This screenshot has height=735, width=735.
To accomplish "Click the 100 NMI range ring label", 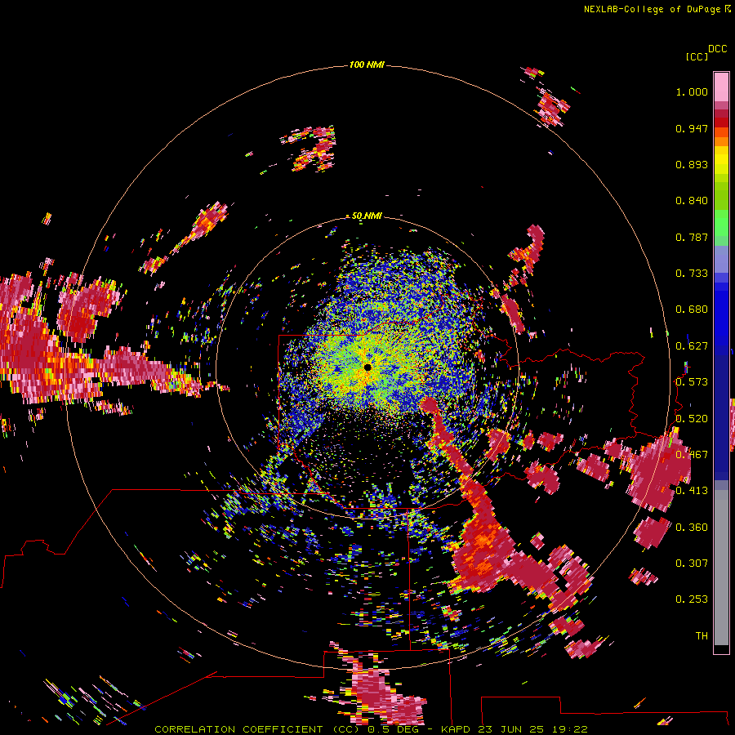I will 367,65.
